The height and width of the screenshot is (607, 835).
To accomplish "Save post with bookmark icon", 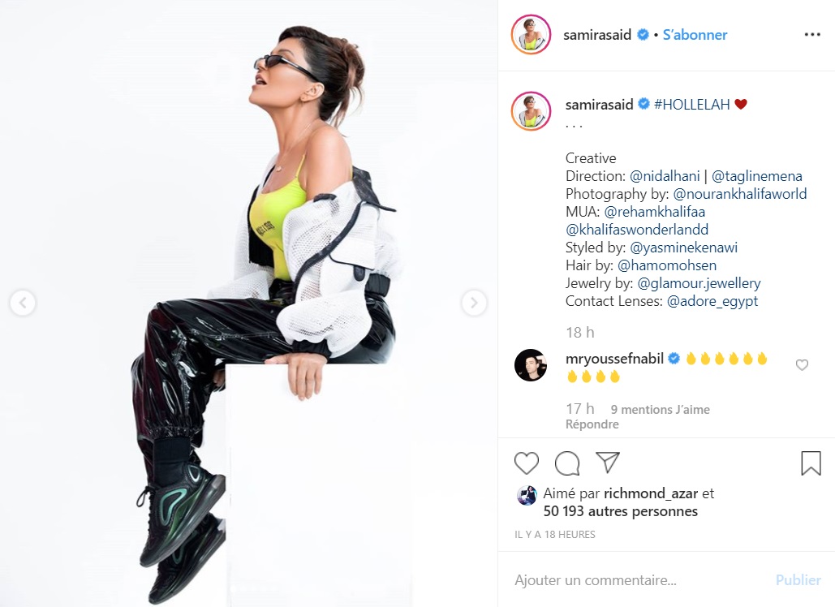I will pos(811,463).
